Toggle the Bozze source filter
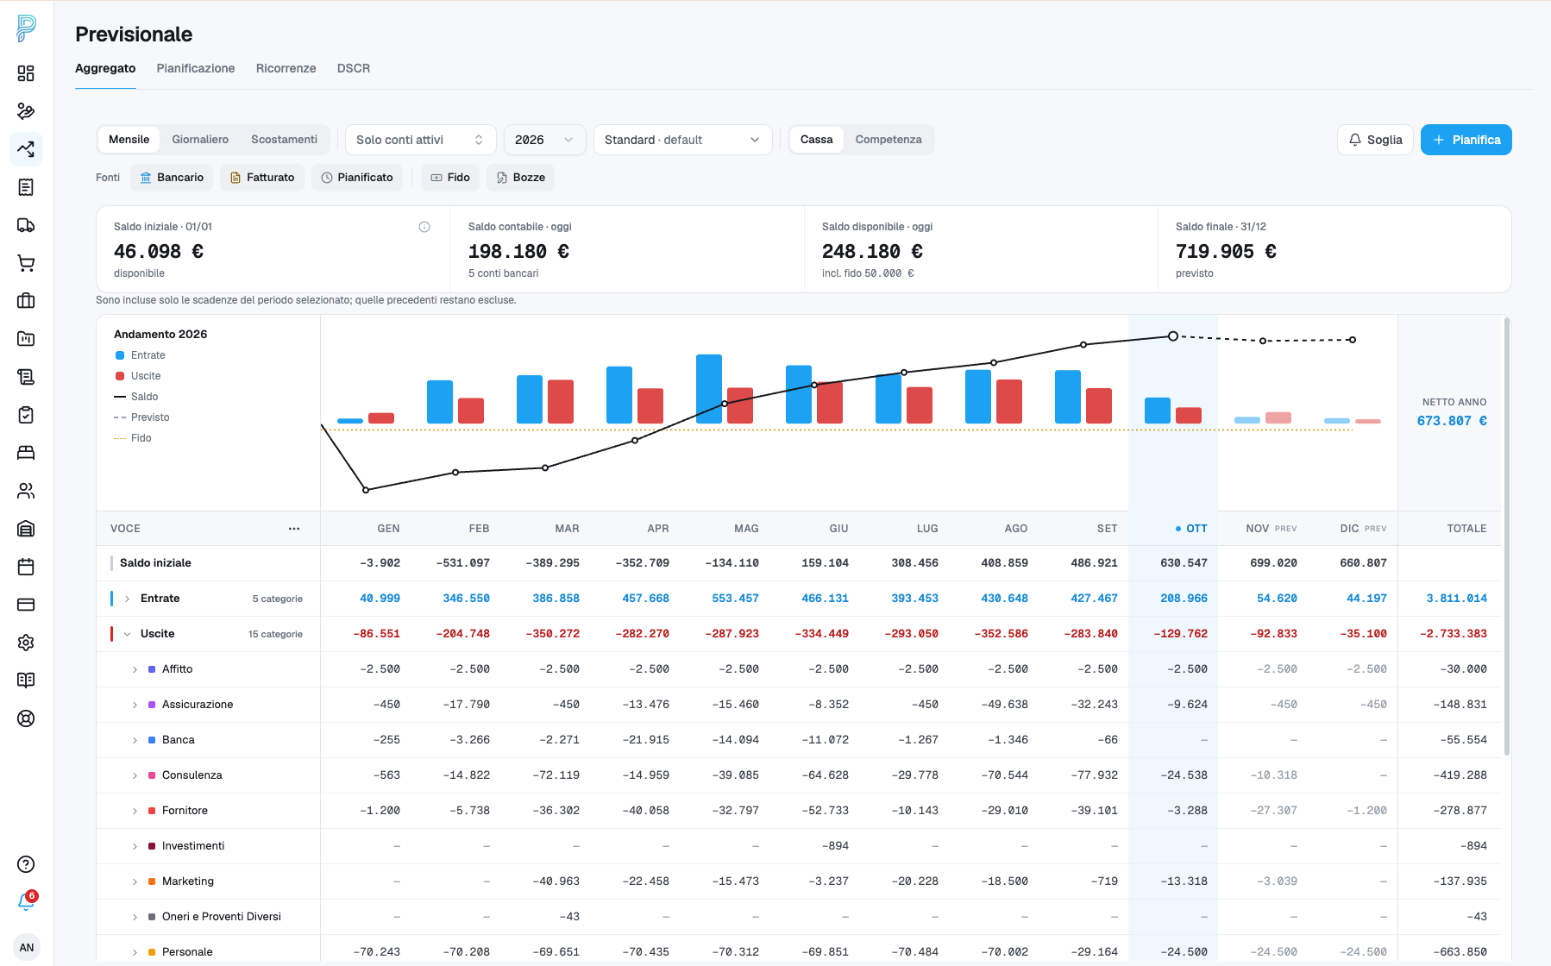Viewport: 1551px width, 966px height. coord(521,178)
